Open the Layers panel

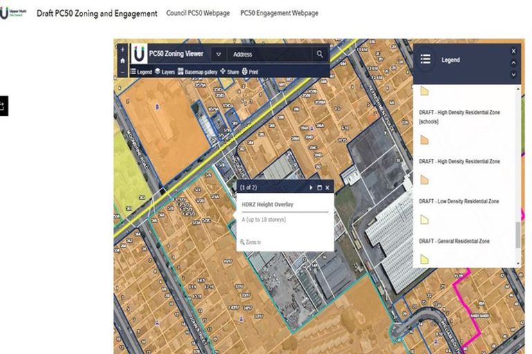(164, 71)
